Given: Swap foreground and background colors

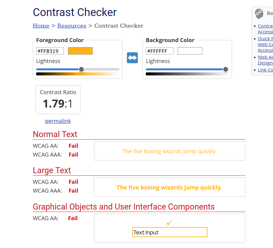Looking at the screenshot, I should (x=132, y=58).
